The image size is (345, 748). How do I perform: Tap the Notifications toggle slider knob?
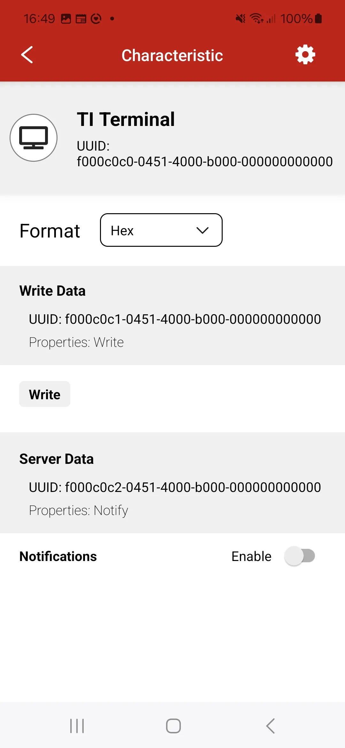(x=293, y=556)
